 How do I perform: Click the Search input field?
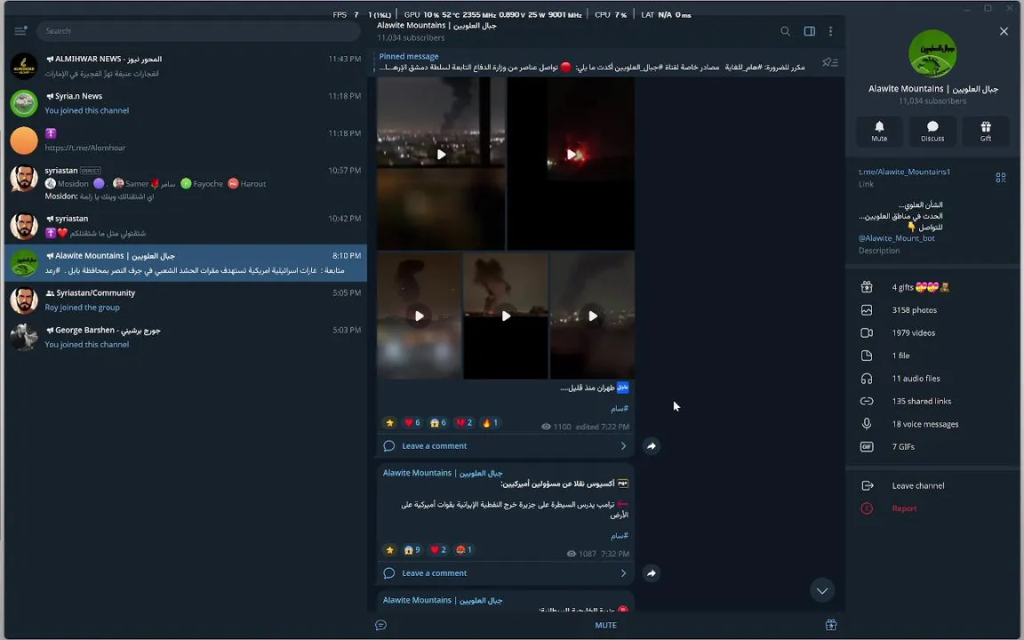coord(198,31)
